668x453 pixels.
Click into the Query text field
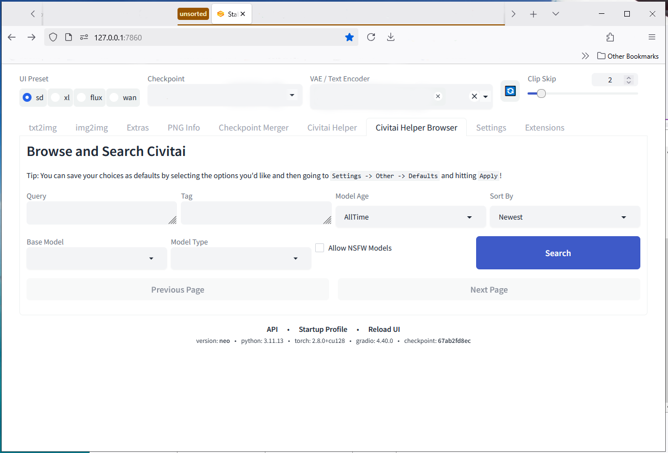point(102,213)
